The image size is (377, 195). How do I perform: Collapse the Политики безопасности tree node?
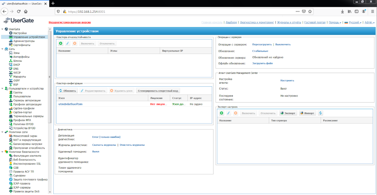coord(3,152)
